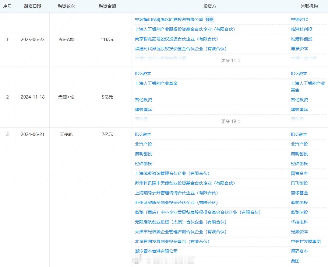The image size is (328, 267).
Task: Open 燕缘基金 related institution
Action: (299, 193)
